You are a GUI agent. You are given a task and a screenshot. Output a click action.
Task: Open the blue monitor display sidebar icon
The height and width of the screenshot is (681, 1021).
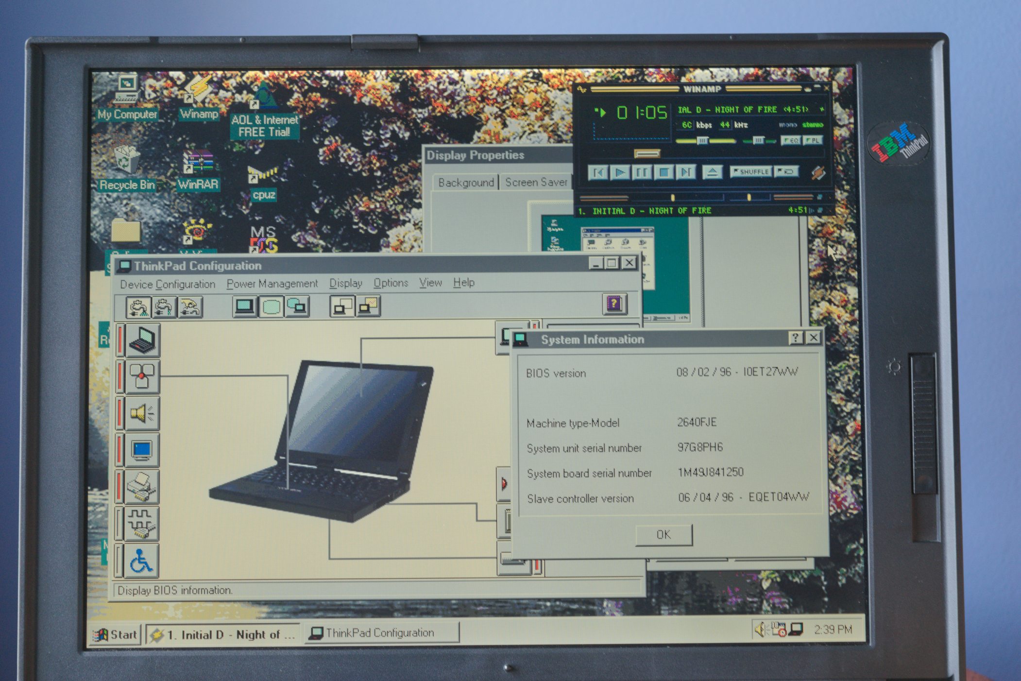pyautogui.click(x=142, y=450)
